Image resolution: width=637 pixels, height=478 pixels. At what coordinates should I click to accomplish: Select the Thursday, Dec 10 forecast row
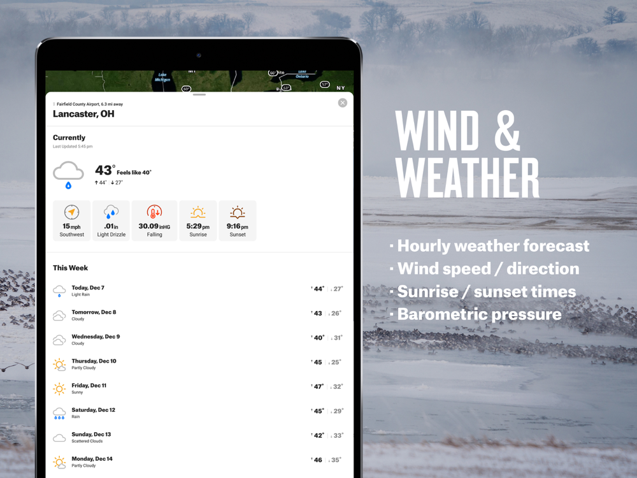pyautogui.click(x=199, y=364)
